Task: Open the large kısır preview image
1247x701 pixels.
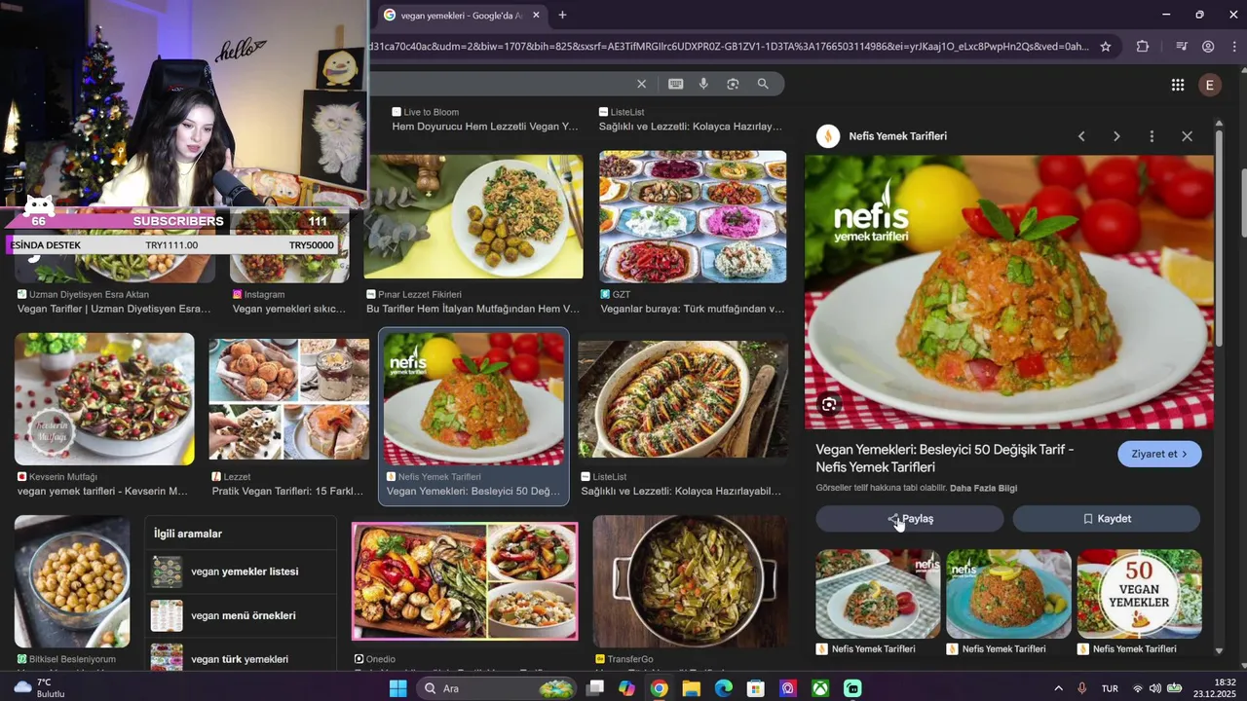Action: click(x=1009, y=292)
